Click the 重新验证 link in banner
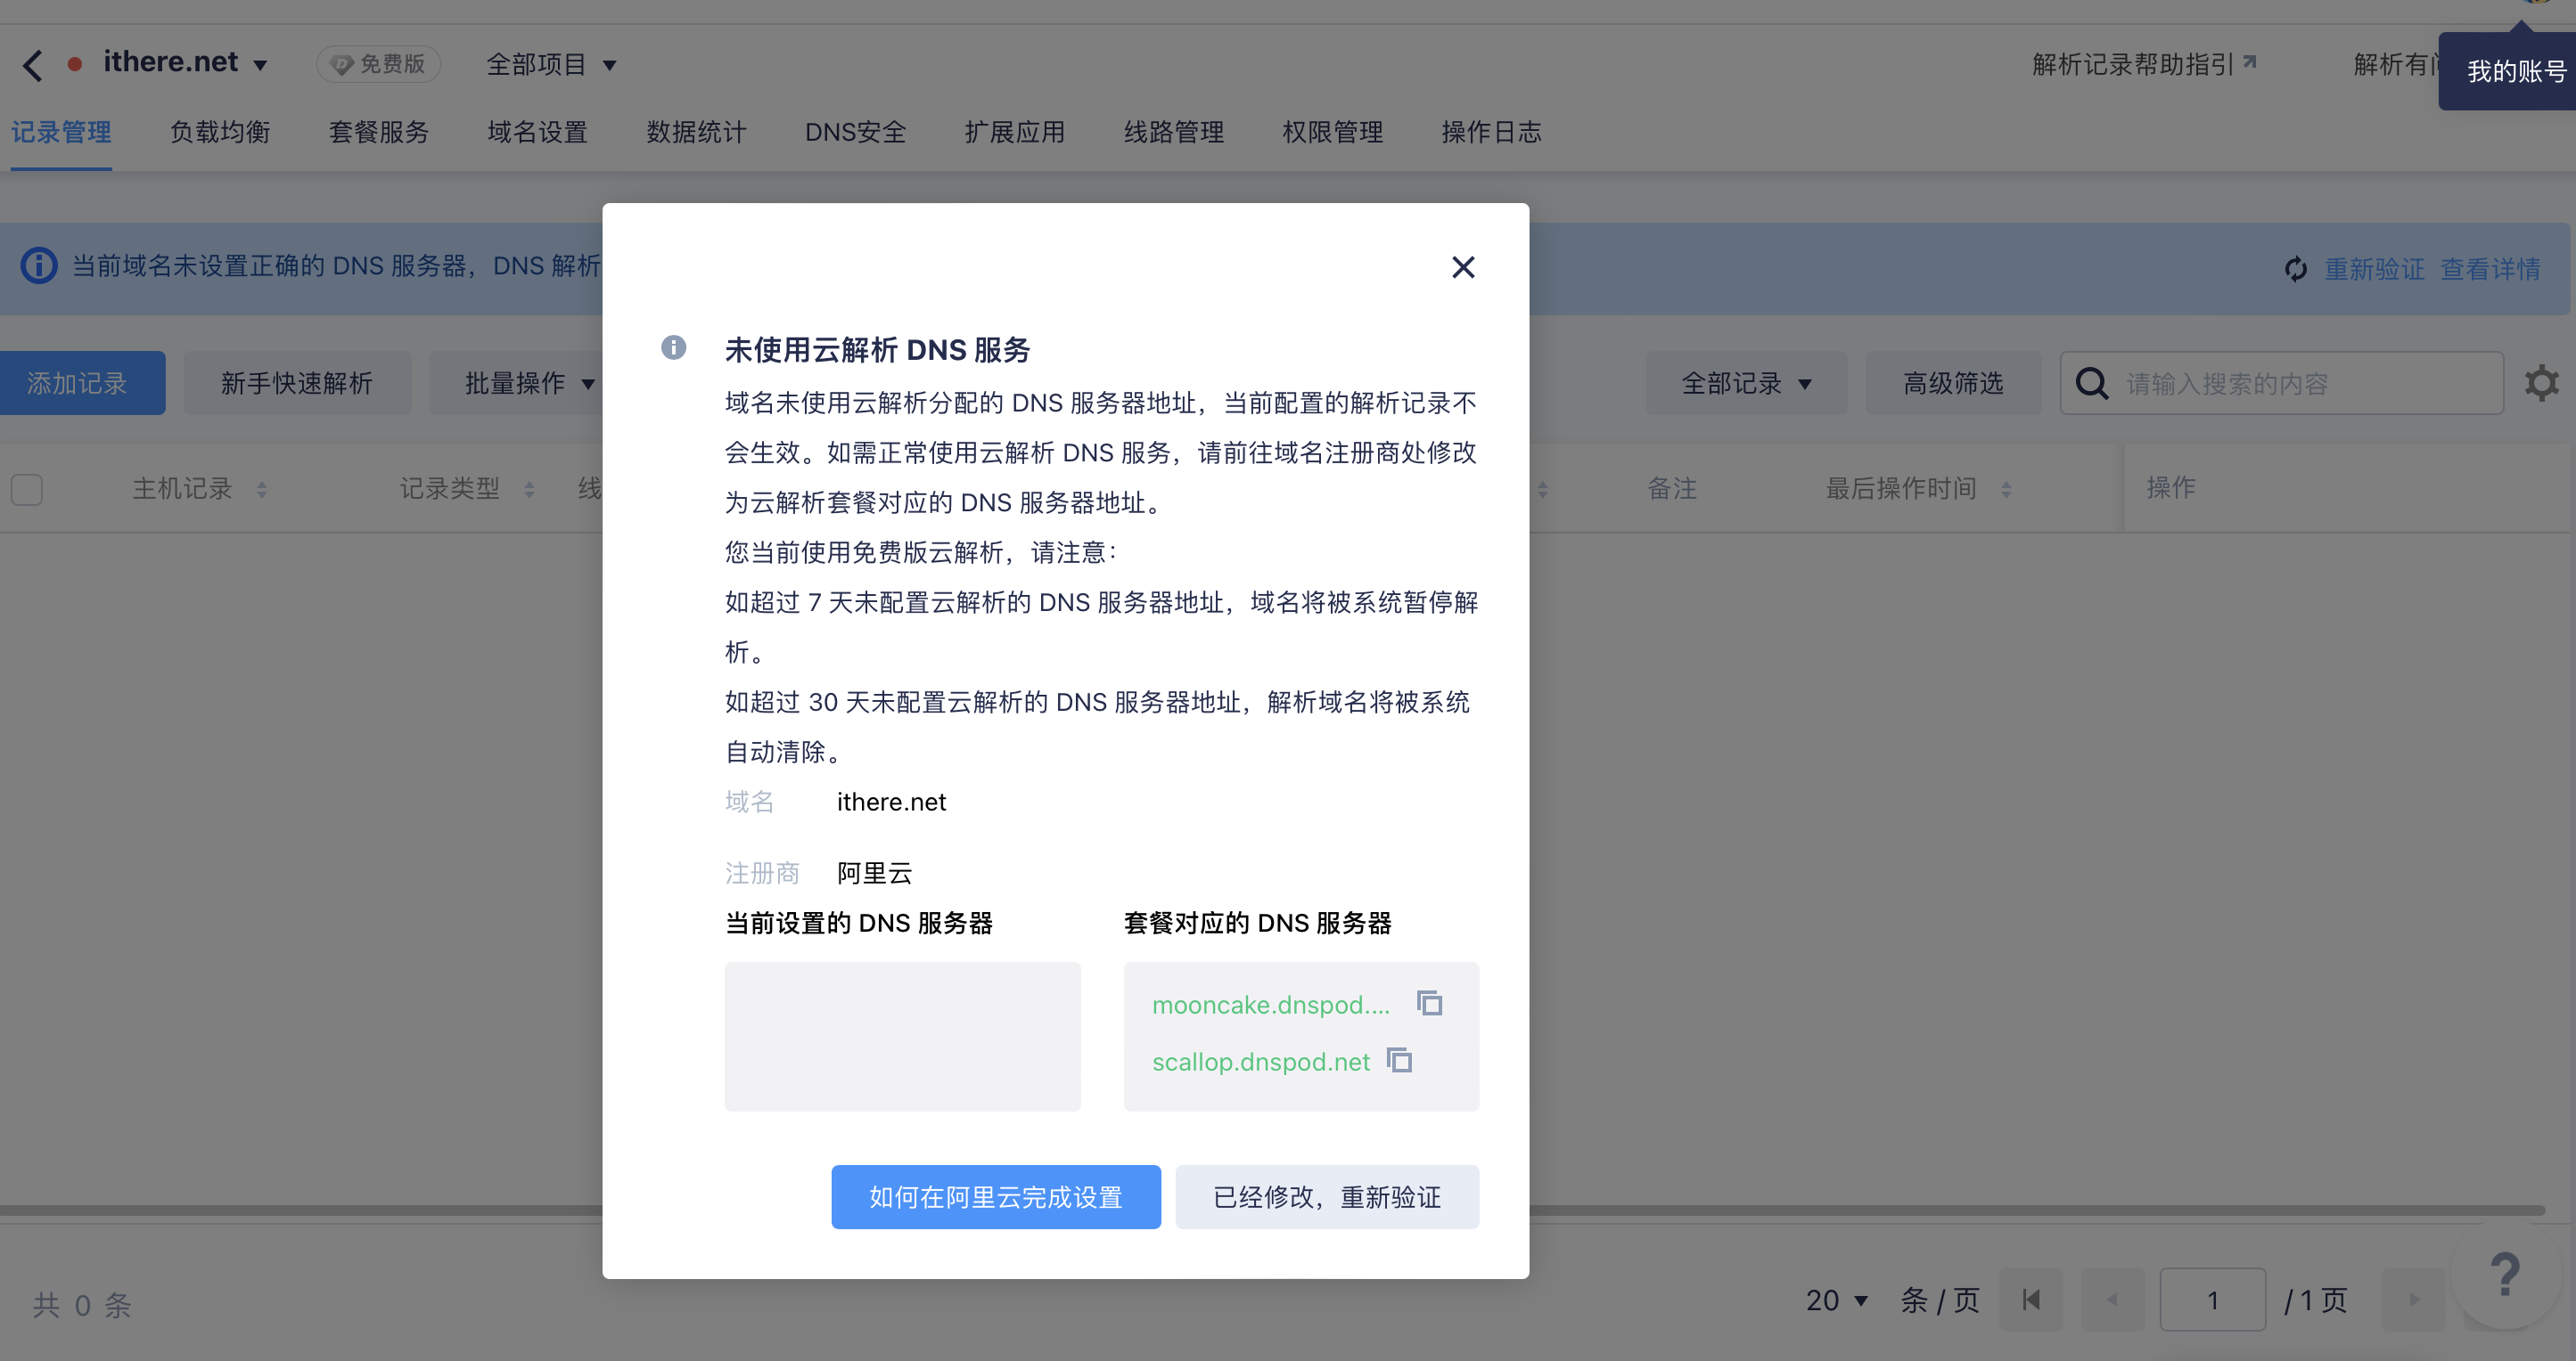Image resolution: width=2576 pixels, height=1361 pixels. pyautogui.click(x=2375, y=269)
